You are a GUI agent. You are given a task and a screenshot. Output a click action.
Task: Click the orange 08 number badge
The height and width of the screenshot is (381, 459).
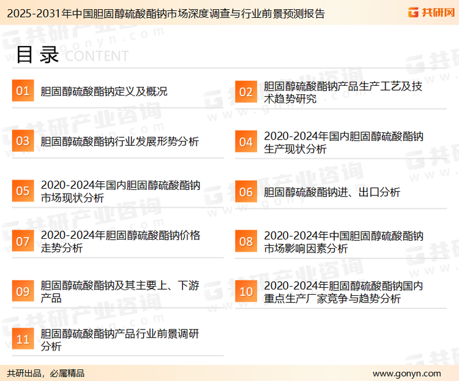point(246,241)
